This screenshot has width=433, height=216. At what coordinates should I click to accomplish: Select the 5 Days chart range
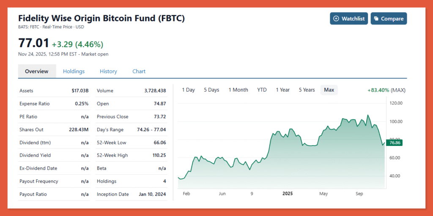[211, 90]
